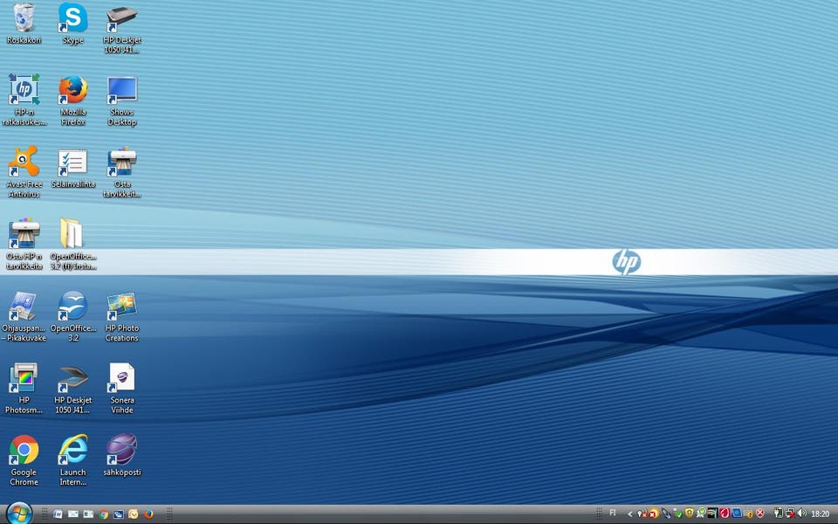838x524 pixels.
Task: Select the Skype desktop shortcut
Action: (x=73, y=24)
